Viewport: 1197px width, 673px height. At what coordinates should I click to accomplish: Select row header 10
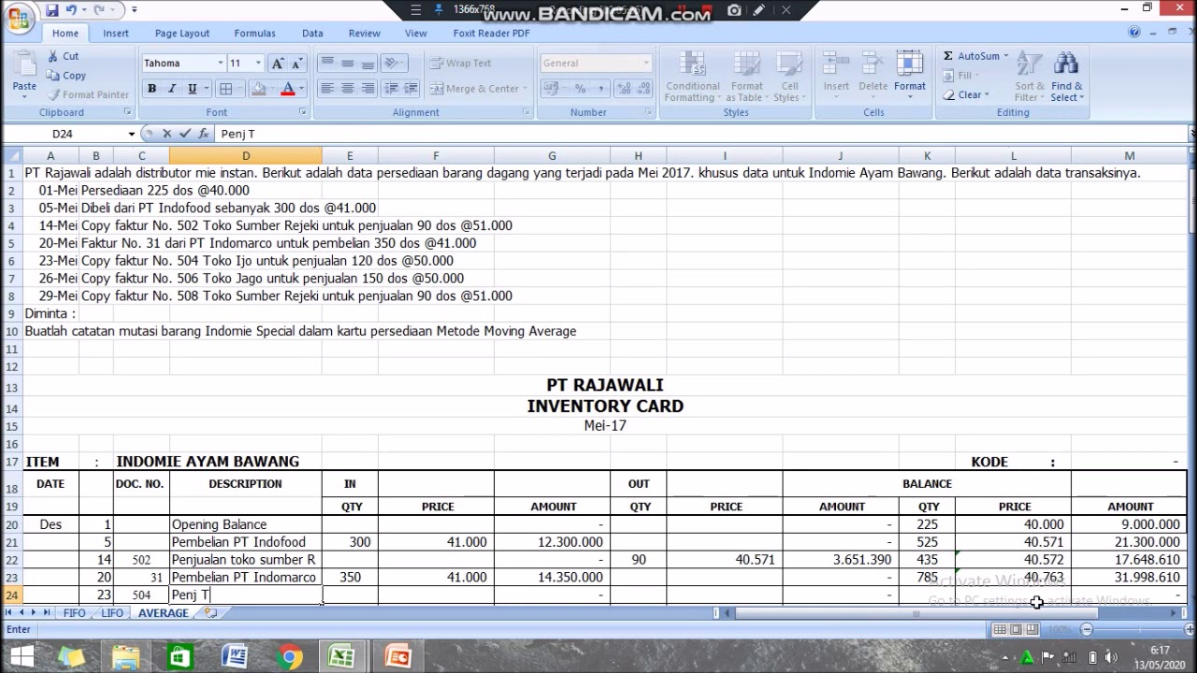(x=11, y=332)
